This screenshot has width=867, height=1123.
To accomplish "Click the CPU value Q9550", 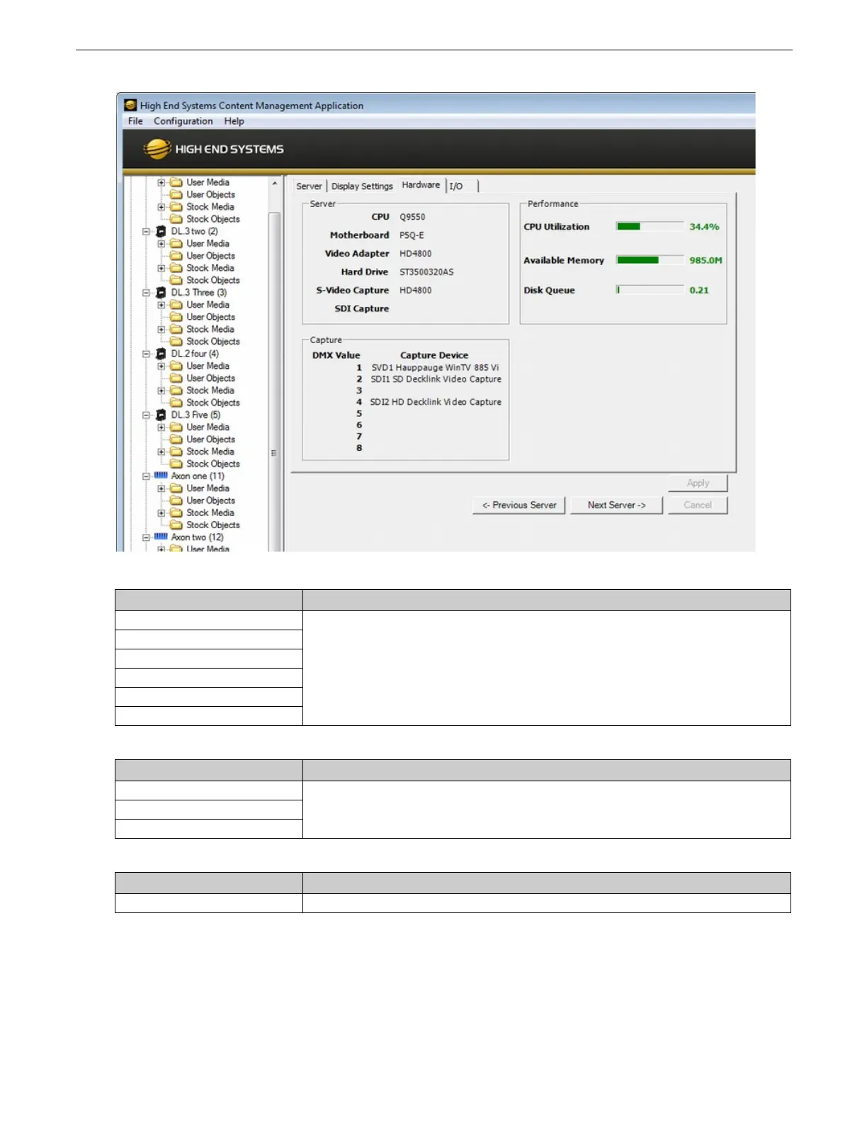I will pos(412,217).
